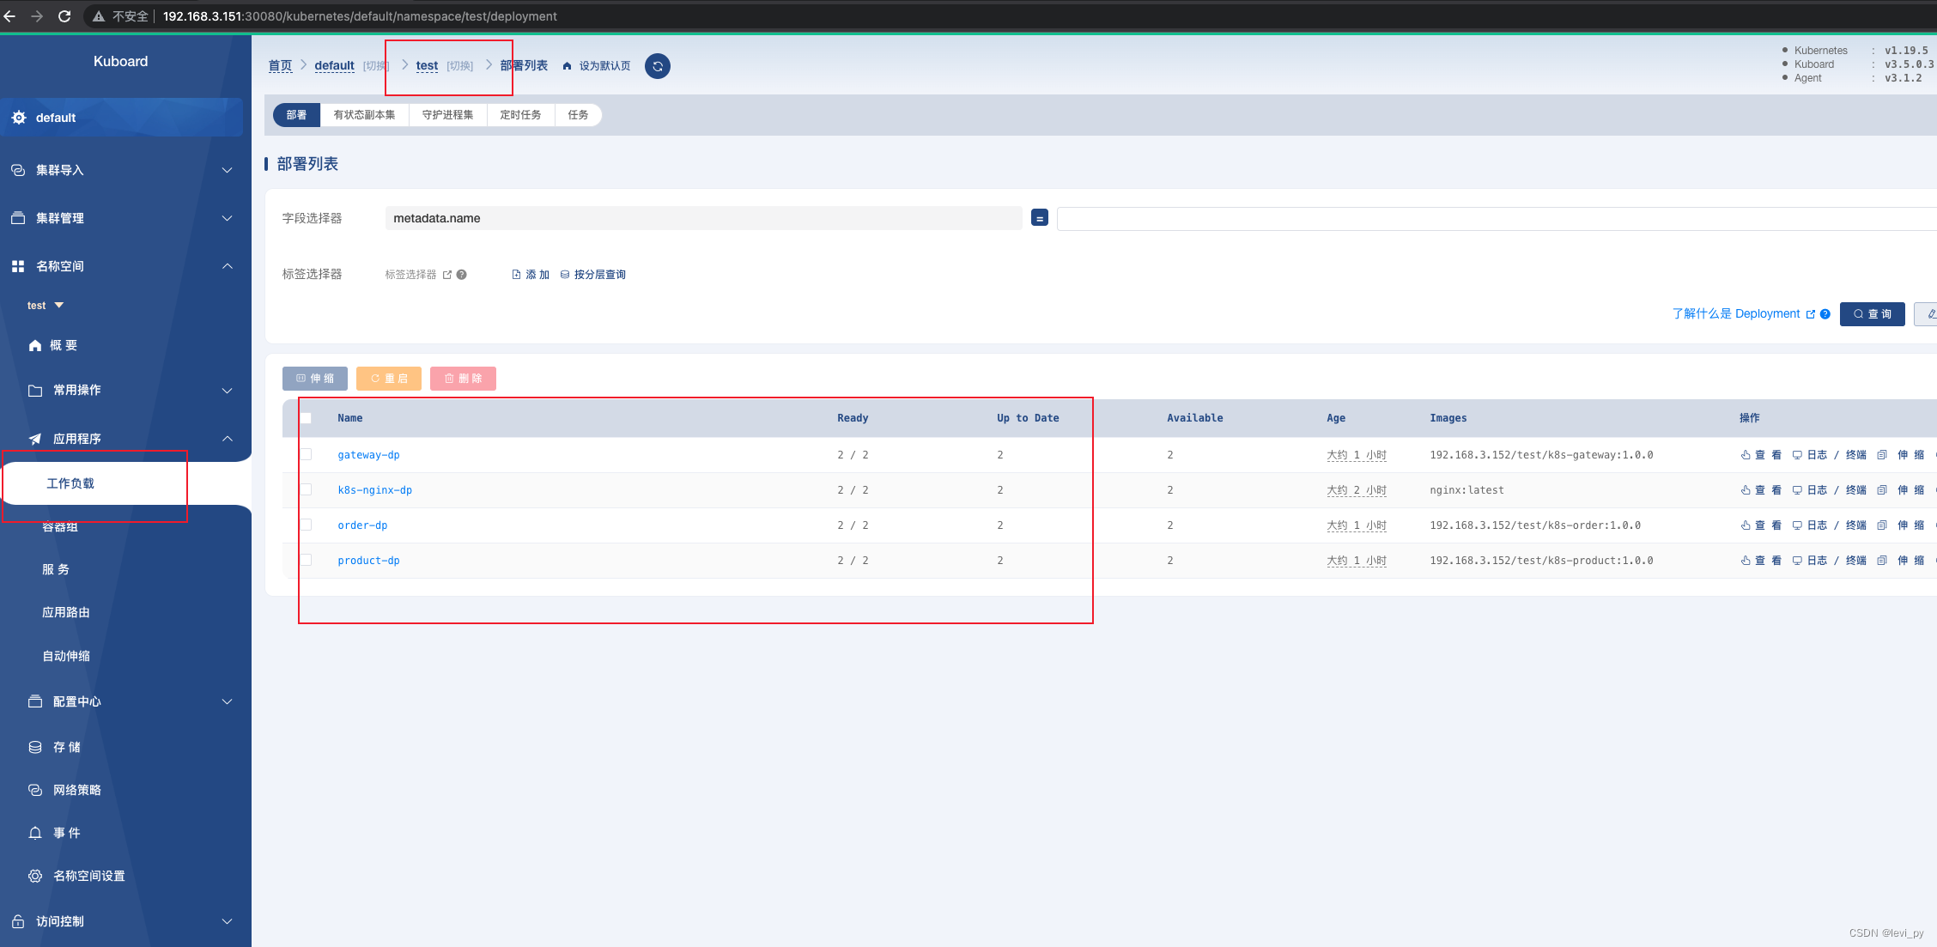1937x947 pixels.
Task: Open the 标签选择器 external link icon
Action: point(447,275)
